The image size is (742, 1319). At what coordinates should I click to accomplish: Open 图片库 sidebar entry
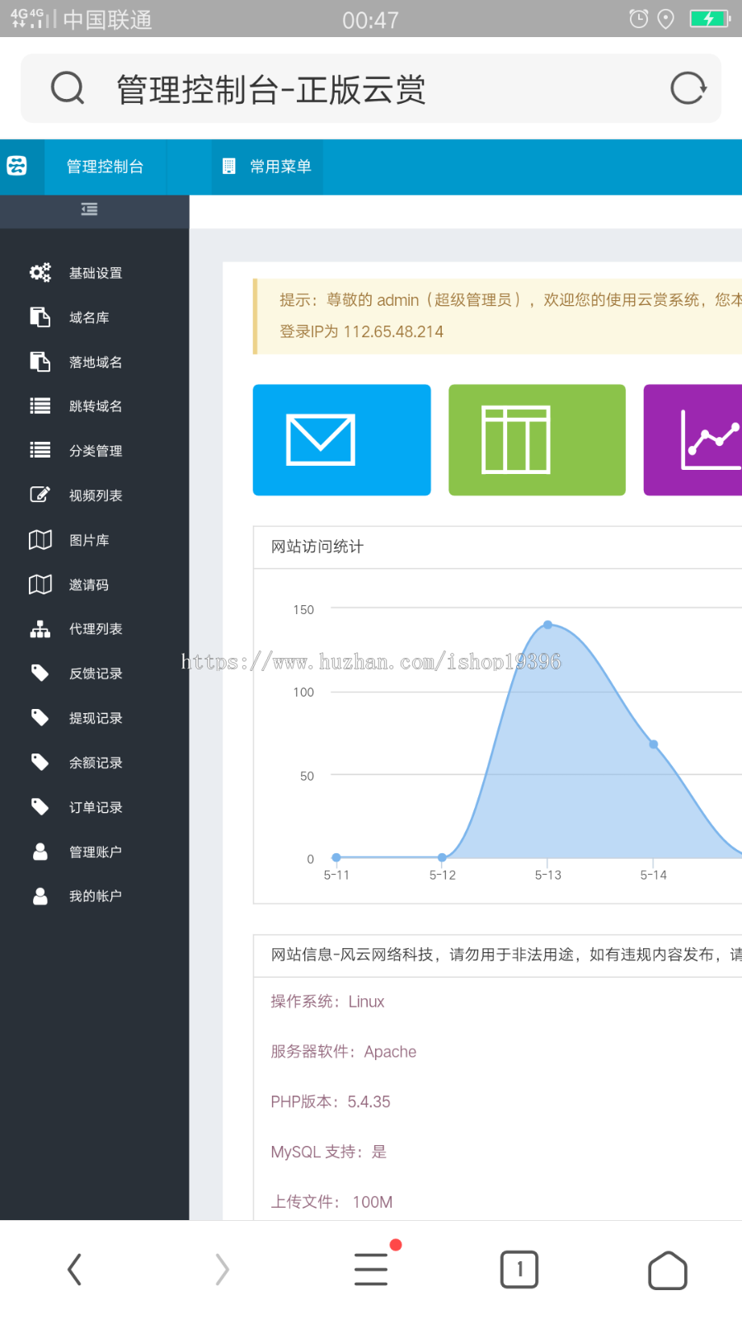pos(89,540)
